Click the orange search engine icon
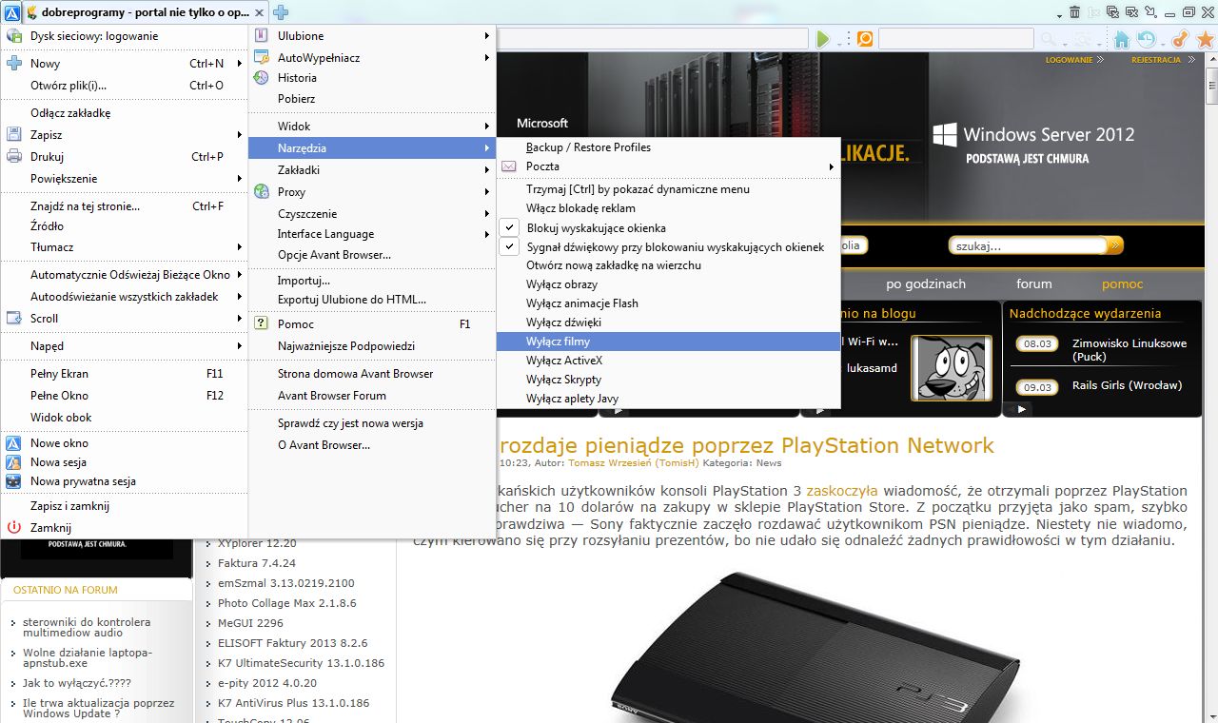Viewport: 1218px width, 723px height. tap(865, 39)
